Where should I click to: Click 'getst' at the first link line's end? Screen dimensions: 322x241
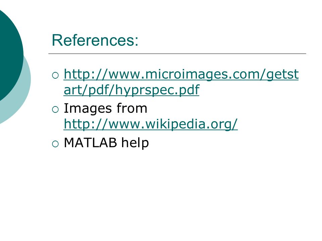pos(282,74)
